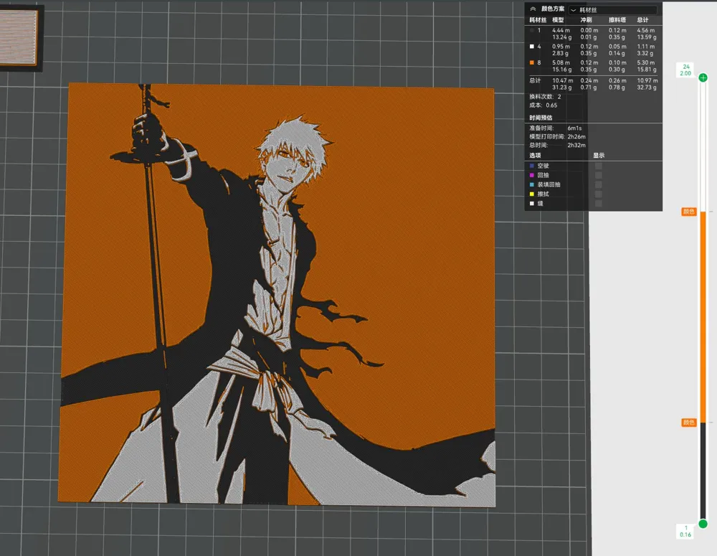Click the 选项 column heading
The width and height of the screenshot is (717, 556).
(x=535, y=156)
